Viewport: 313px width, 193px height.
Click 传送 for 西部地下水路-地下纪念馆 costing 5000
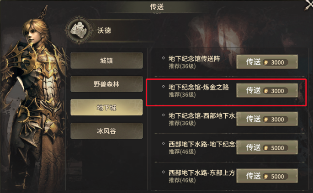[267, 147]
